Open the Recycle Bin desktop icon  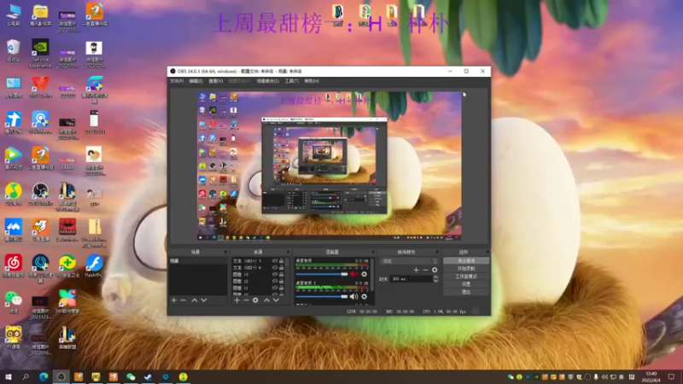[14, 50]
